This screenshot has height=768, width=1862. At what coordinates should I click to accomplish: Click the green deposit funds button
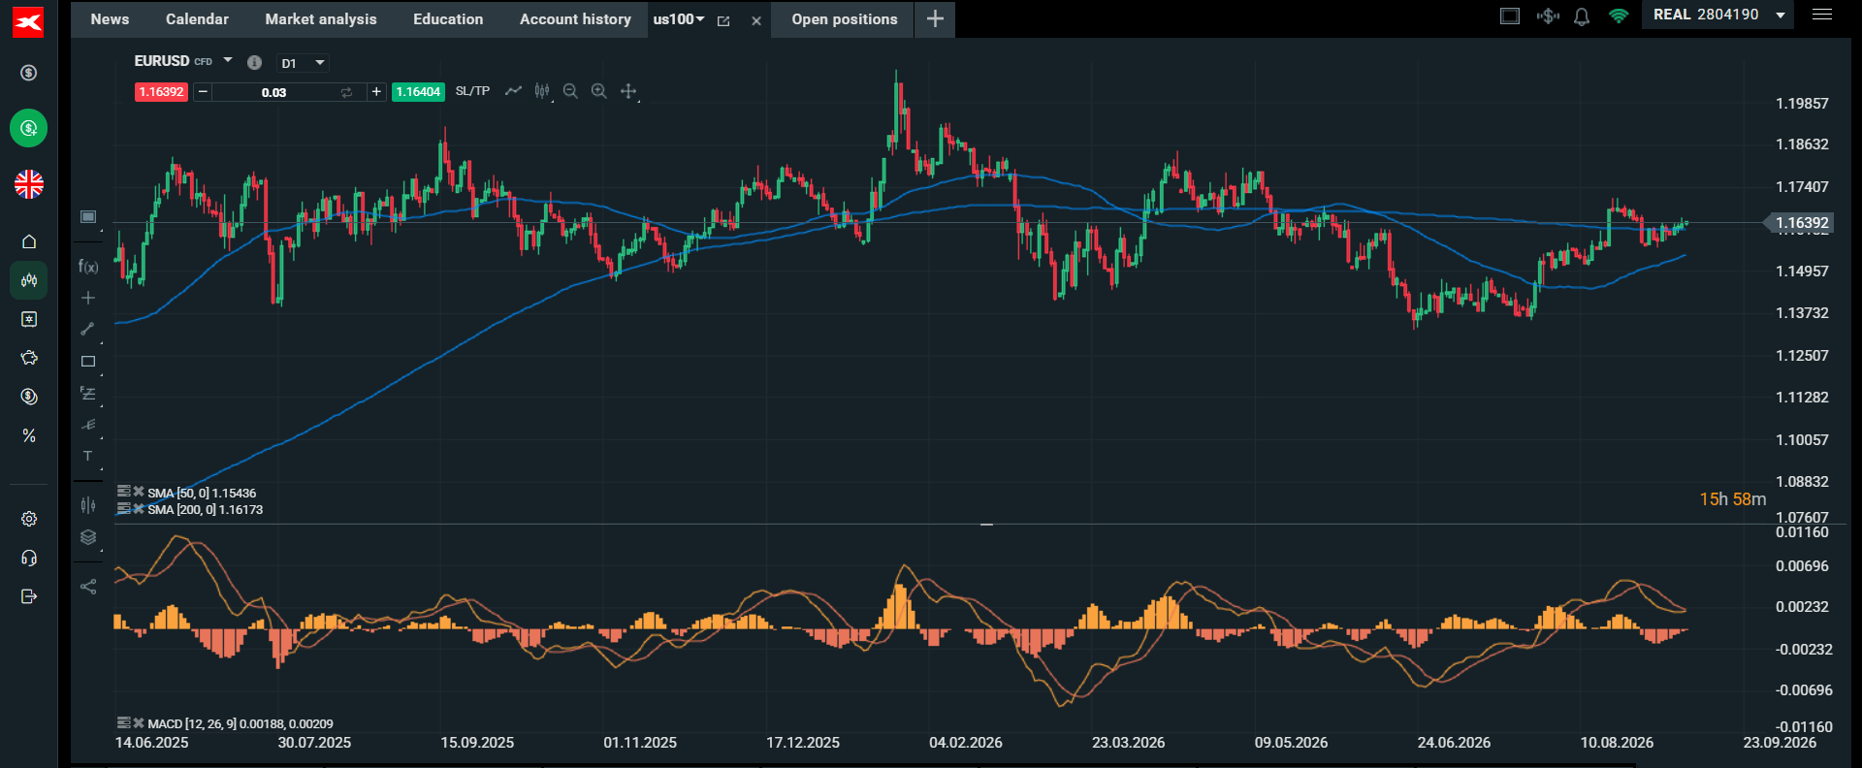(29, 128)
